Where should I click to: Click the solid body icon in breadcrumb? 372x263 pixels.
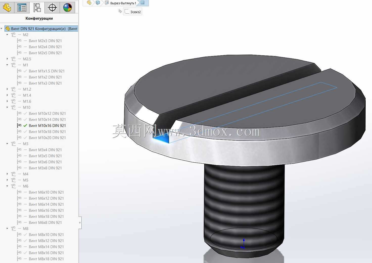coord(98,3)
